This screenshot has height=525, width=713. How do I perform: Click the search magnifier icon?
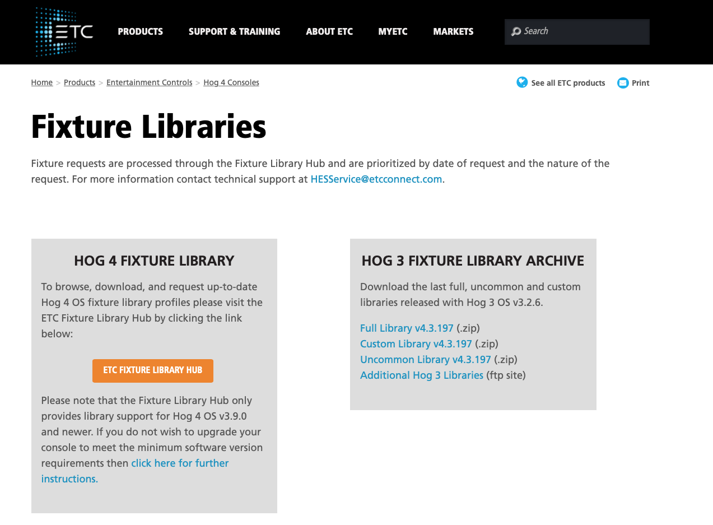point(516,31)
